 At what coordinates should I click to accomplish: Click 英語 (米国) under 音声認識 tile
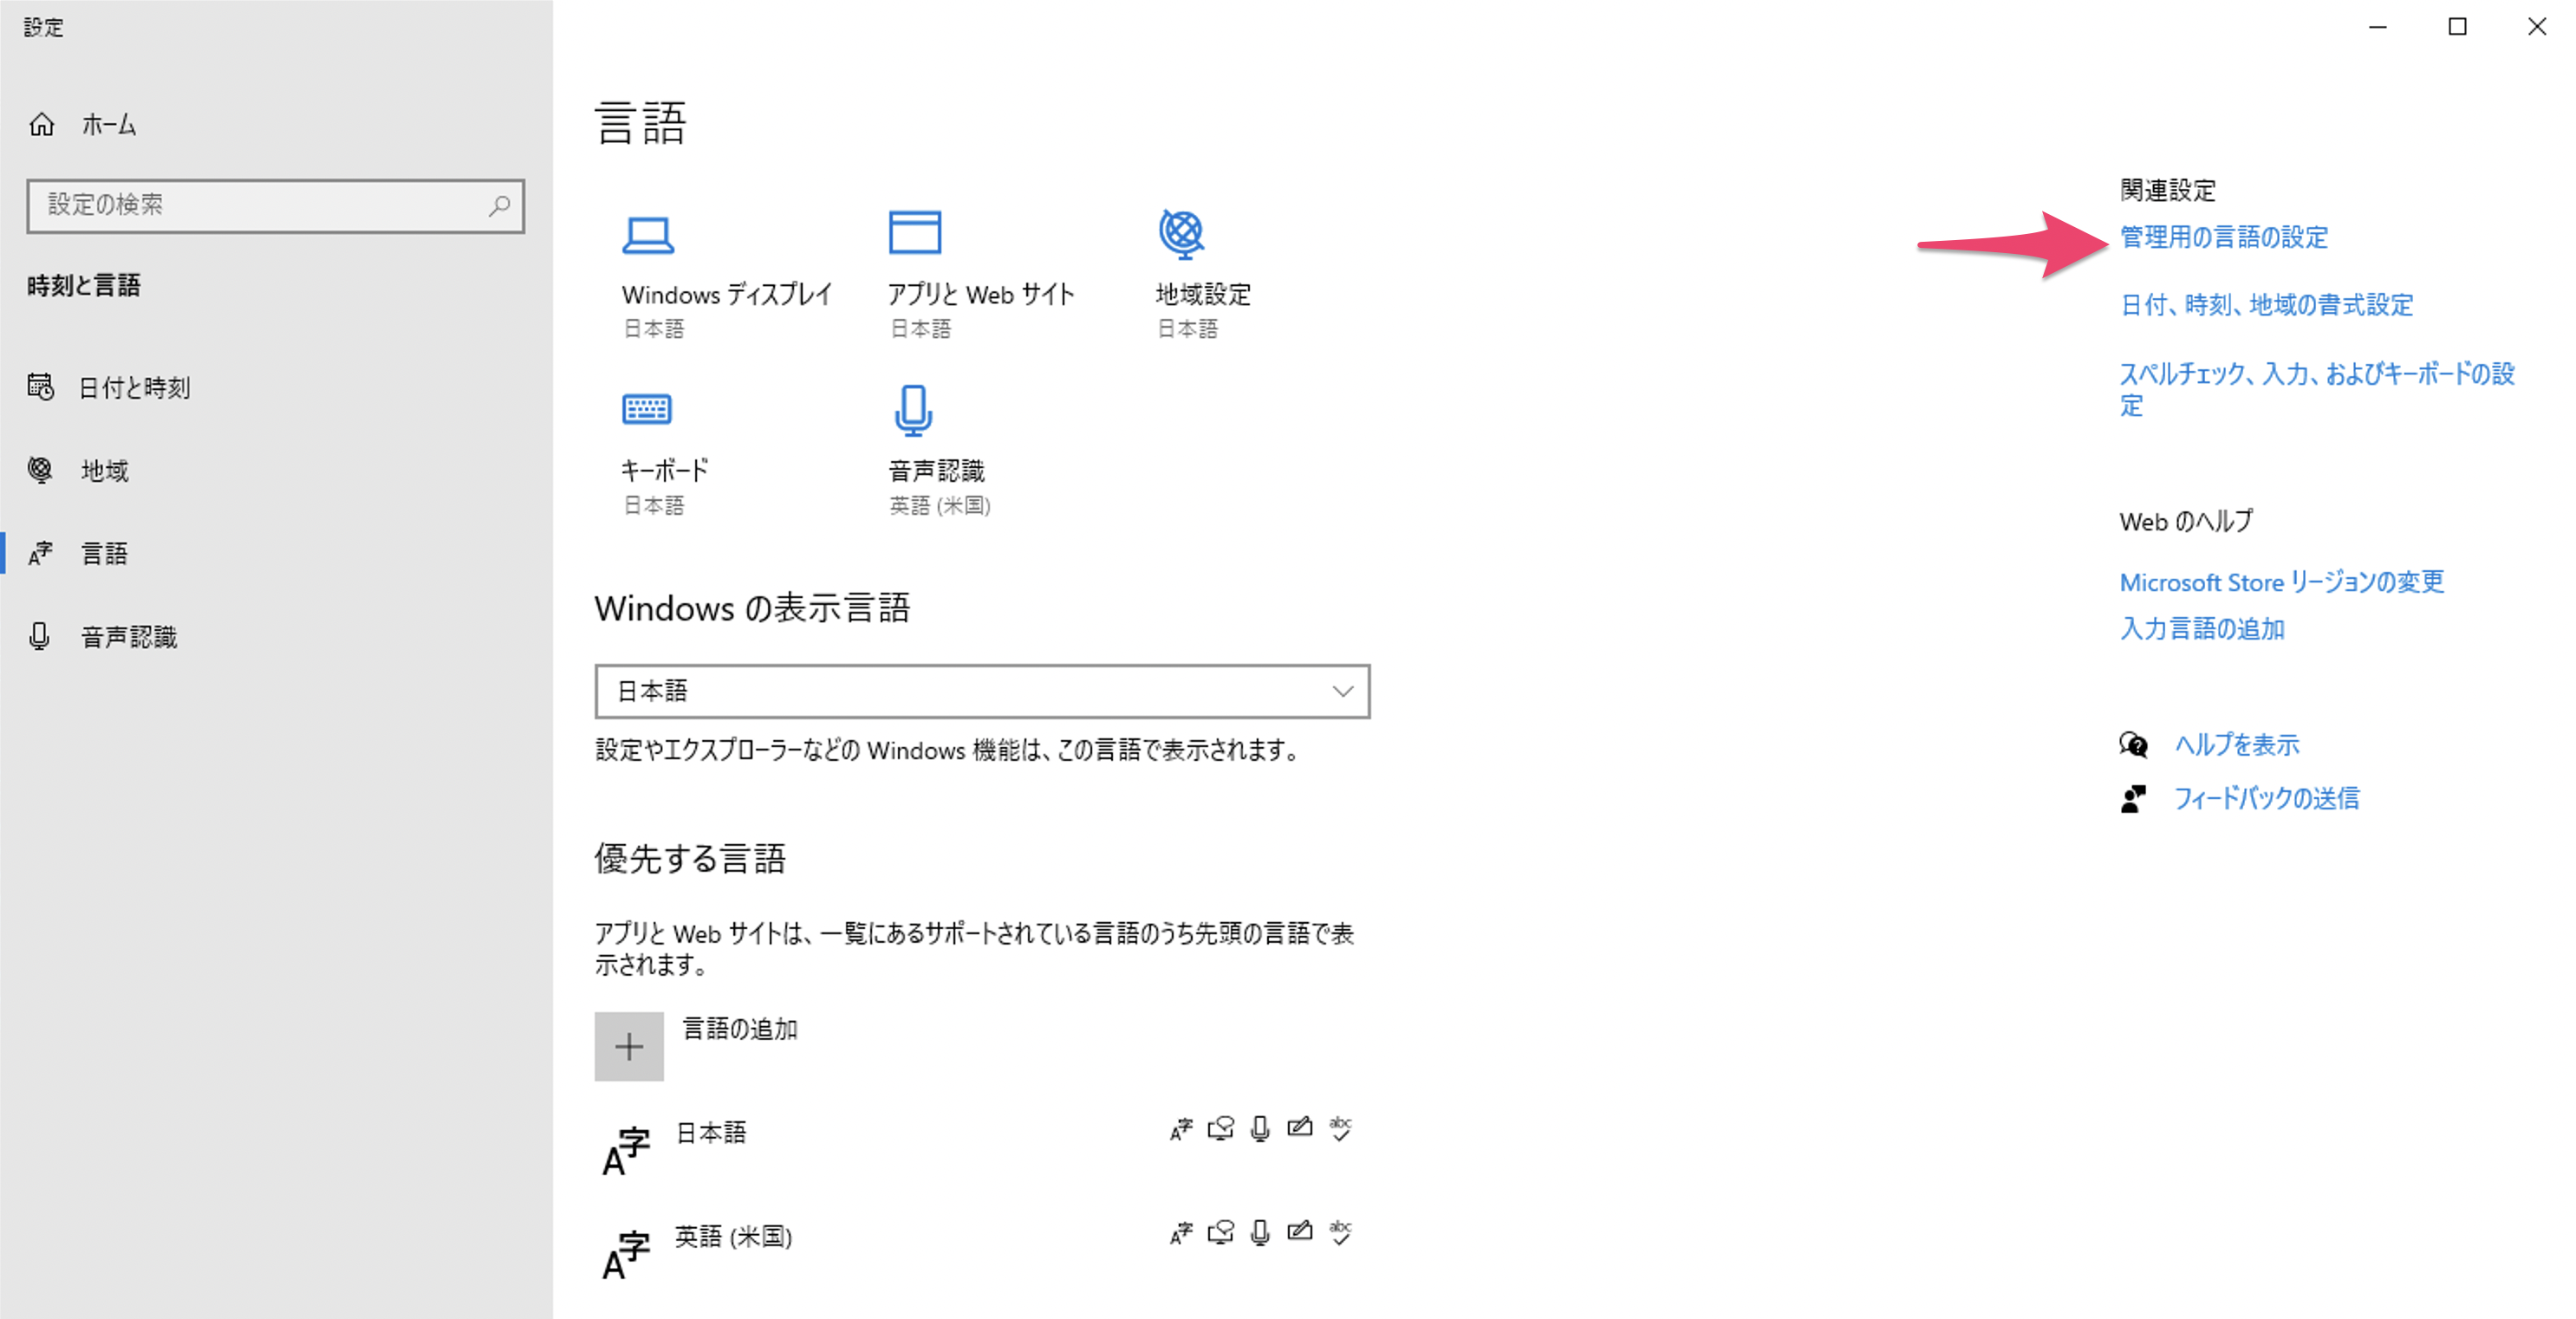point(940,506)
